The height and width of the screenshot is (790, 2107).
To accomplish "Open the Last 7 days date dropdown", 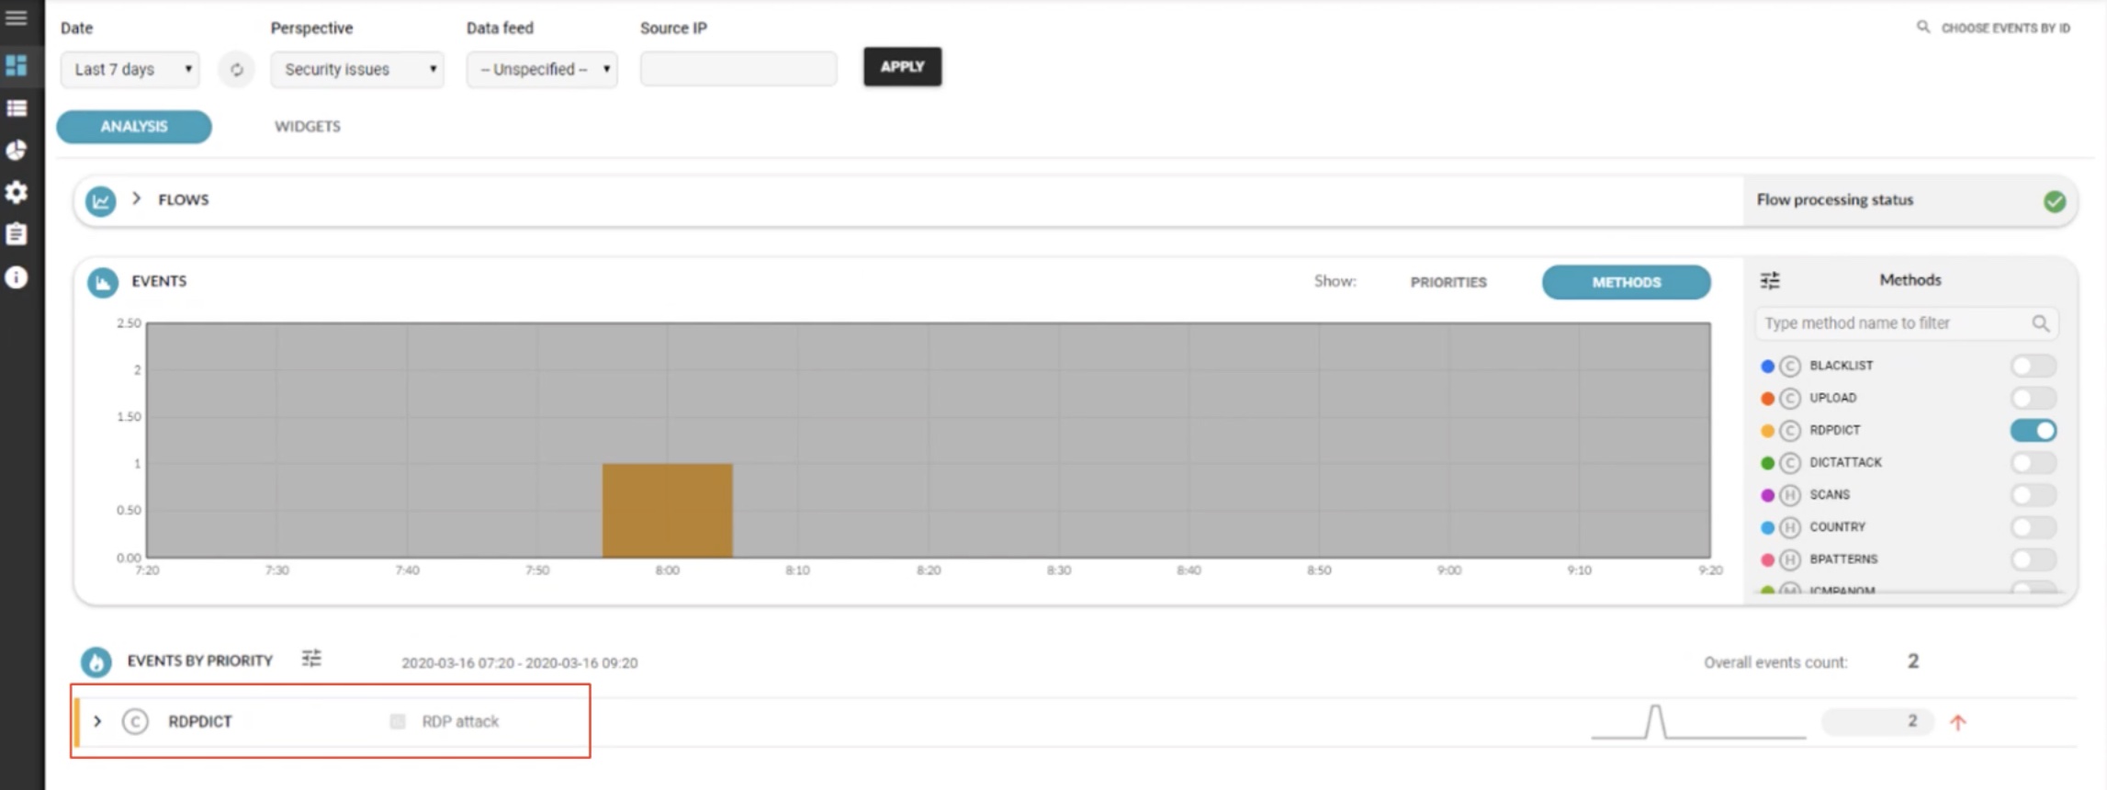I will 130,70.
